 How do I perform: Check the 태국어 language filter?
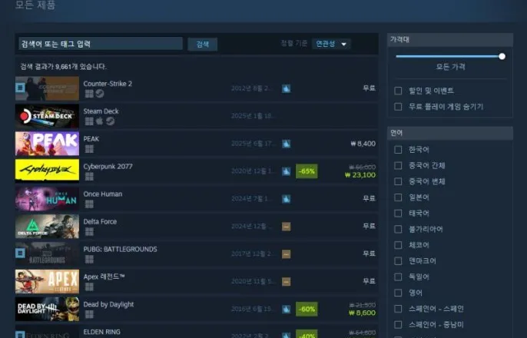pyautogui.click(x=398, y=214)
